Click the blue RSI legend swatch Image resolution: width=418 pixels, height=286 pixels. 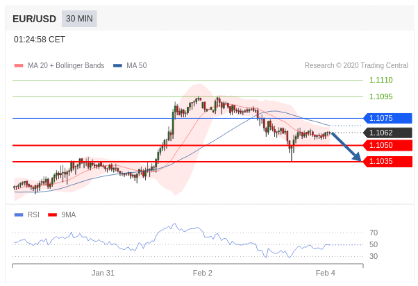19,214
